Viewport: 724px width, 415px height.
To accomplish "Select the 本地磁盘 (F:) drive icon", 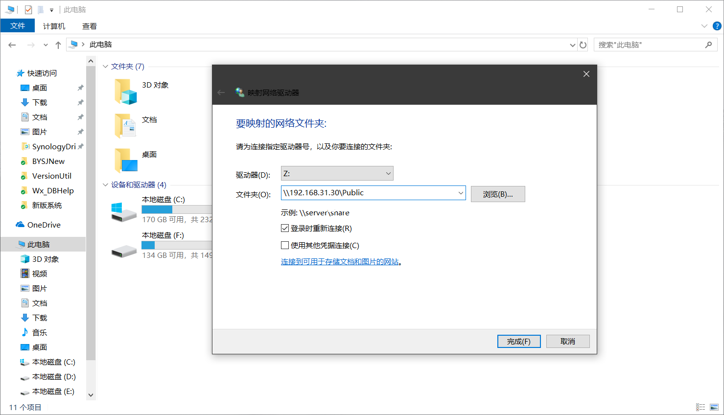I will click(x=124, y=252).
